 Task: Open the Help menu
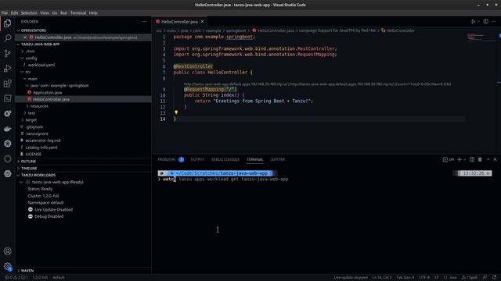coord(93,13)
